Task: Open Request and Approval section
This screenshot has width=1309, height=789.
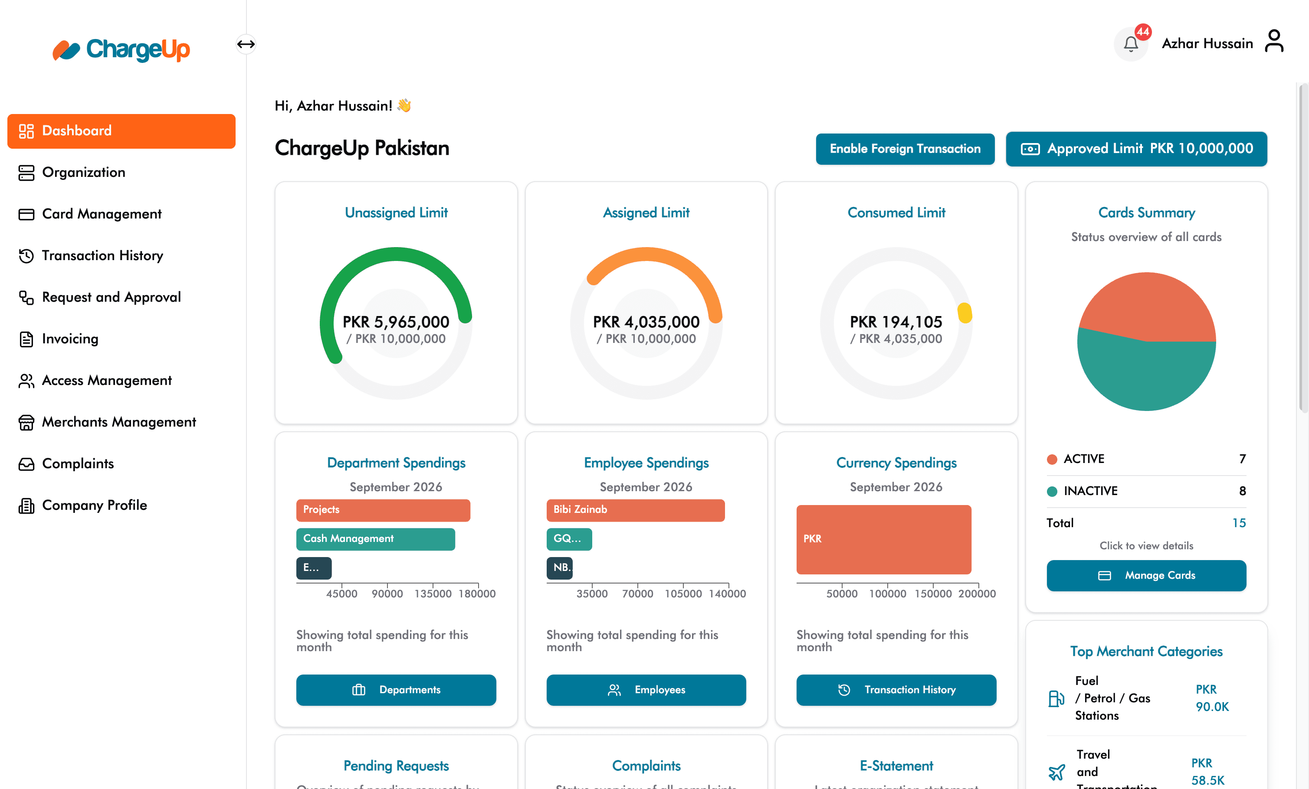Action: pyautogui.click(x=121, y=297)
